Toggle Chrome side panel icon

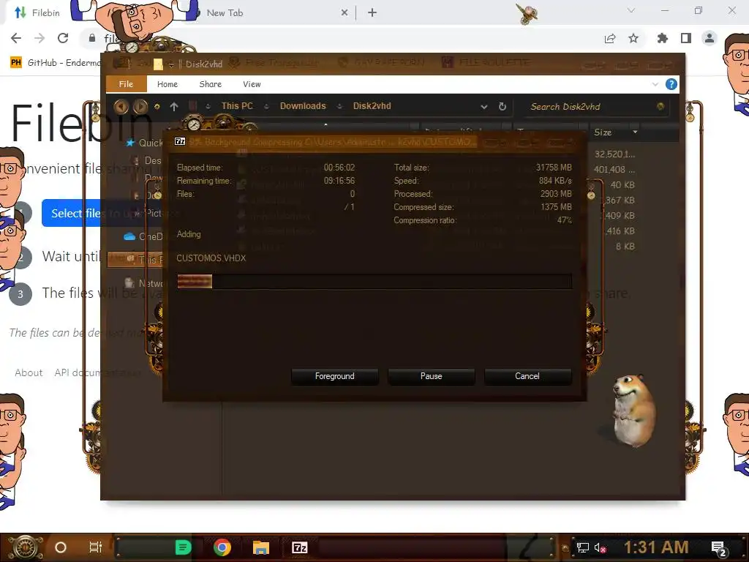click(x=686, y=38)
